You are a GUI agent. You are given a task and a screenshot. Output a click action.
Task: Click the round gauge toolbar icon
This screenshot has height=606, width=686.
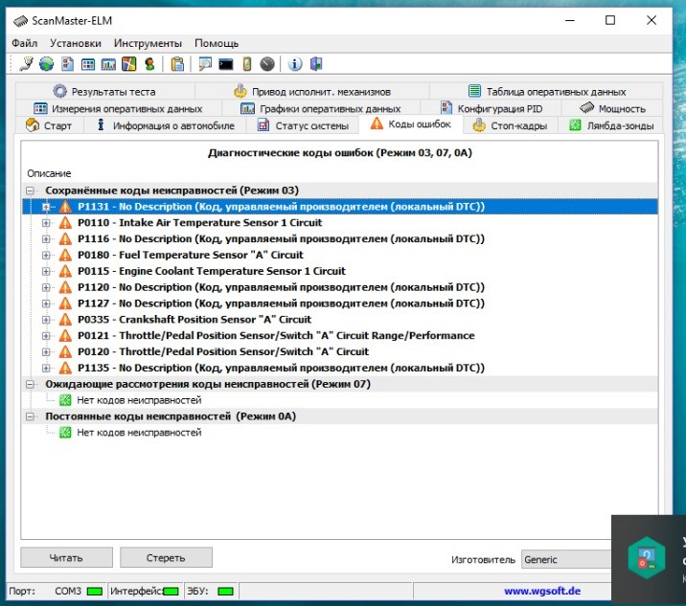pyautogui.click(x=267, y=64)
